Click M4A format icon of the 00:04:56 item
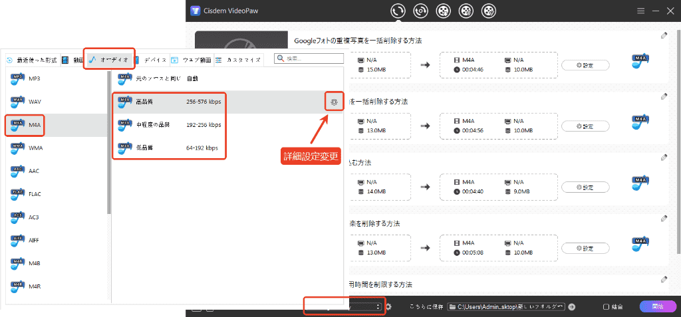The image size is (681, 317). pos(640,124)
